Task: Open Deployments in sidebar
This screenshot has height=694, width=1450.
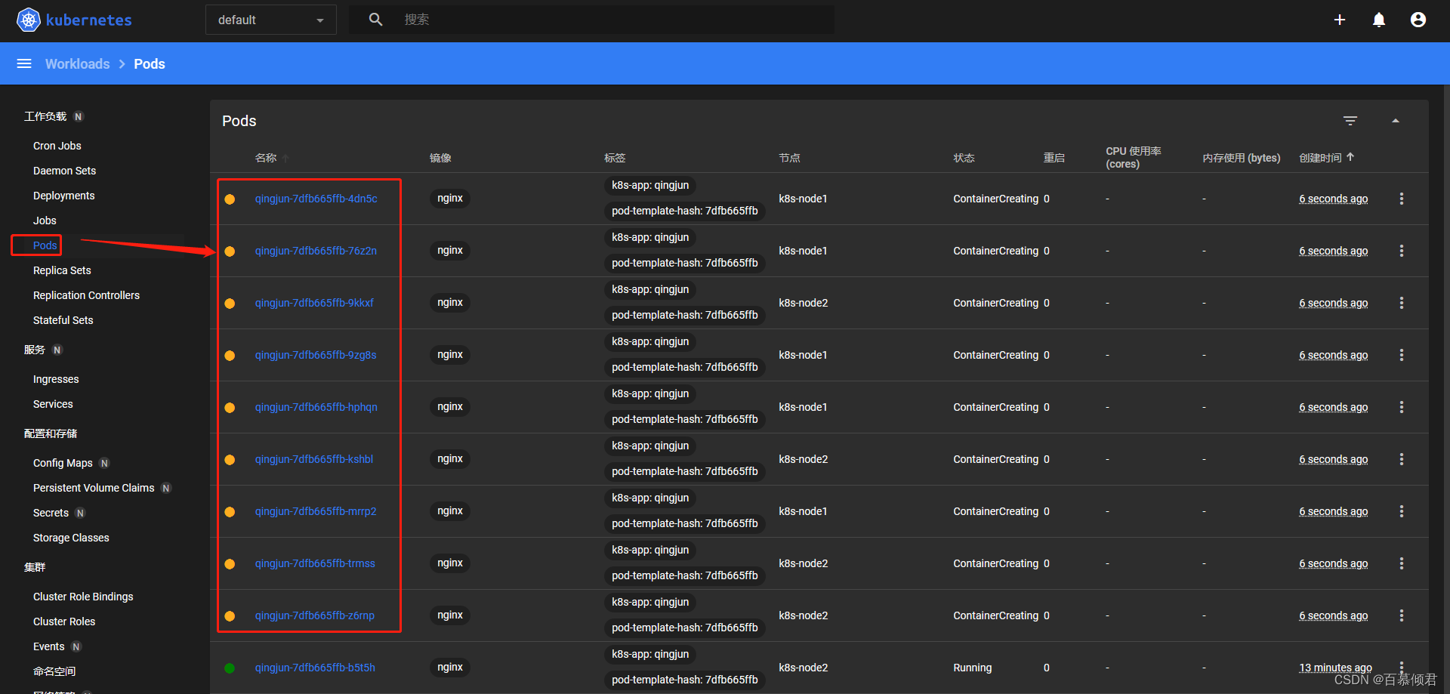Action: coord(64,196)
